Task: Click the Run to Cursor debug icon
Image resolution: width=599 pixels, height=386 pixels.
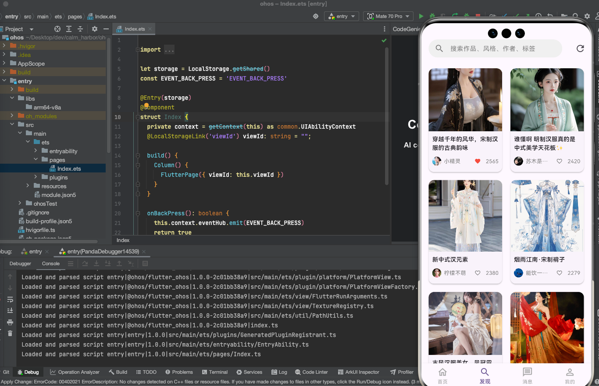Action: 131,263
